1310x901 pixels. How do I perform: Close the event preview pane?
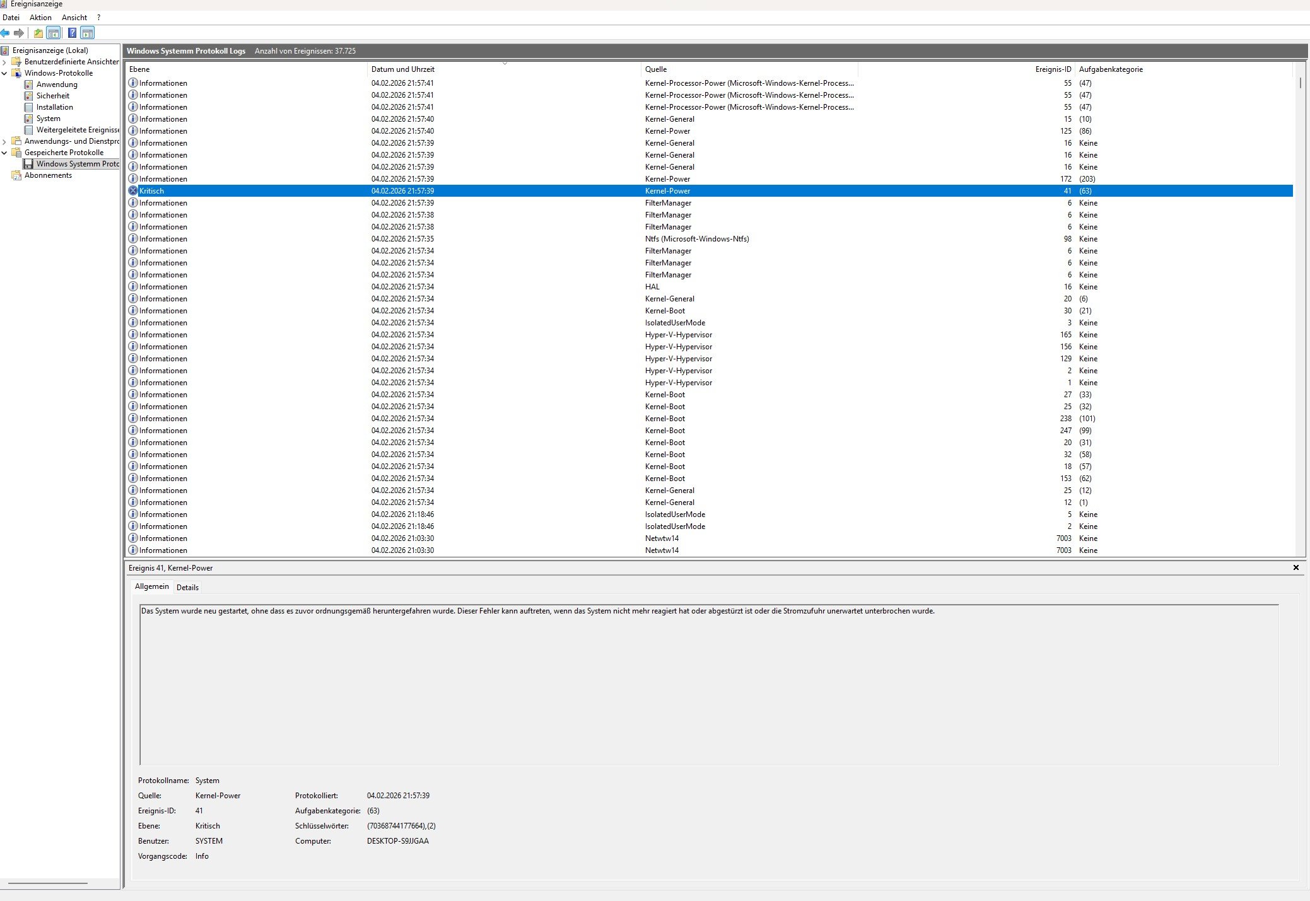pyautogui.click(x=1296, y=567)
